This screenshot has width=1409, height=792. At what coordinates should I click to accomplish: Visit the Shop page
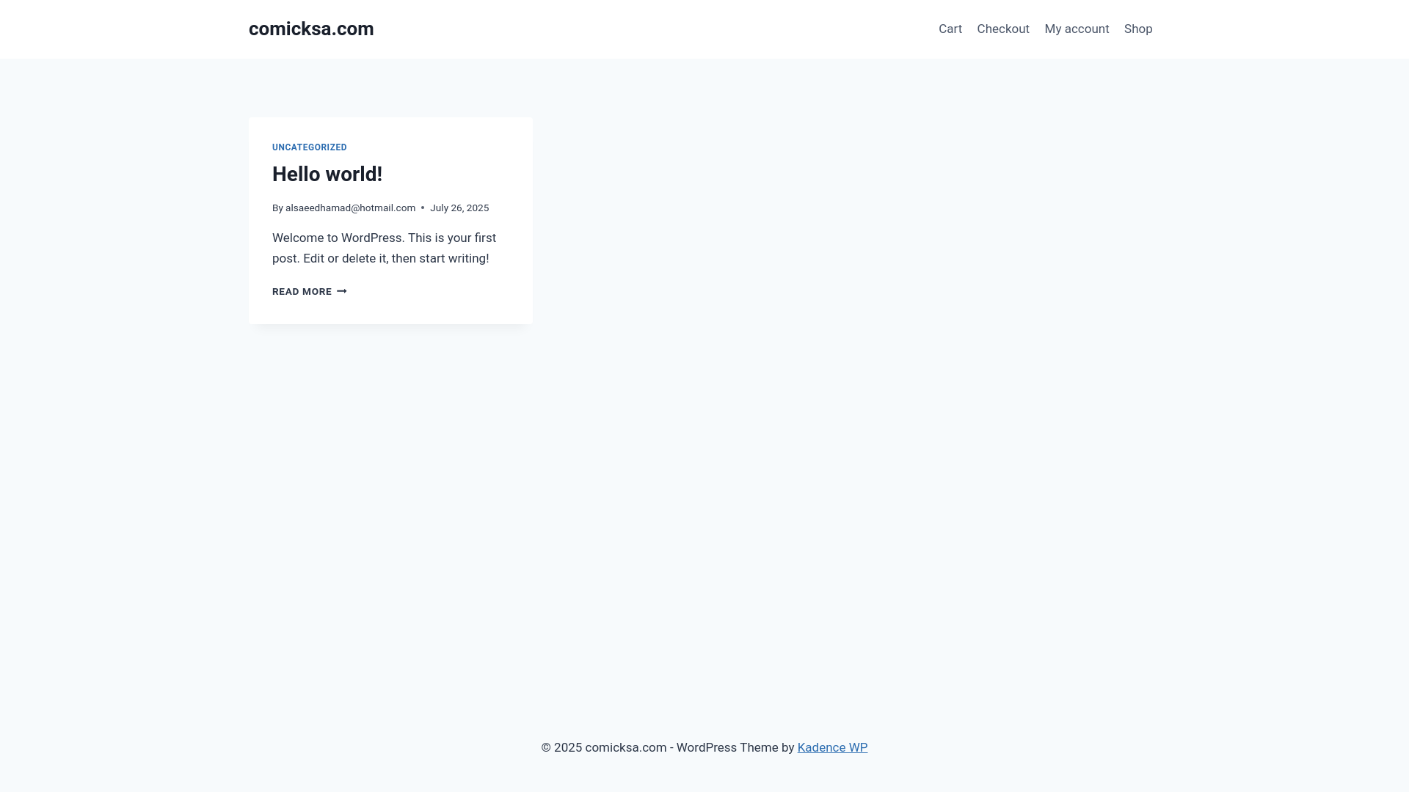pyautogui.click(x=1138, y=29)
